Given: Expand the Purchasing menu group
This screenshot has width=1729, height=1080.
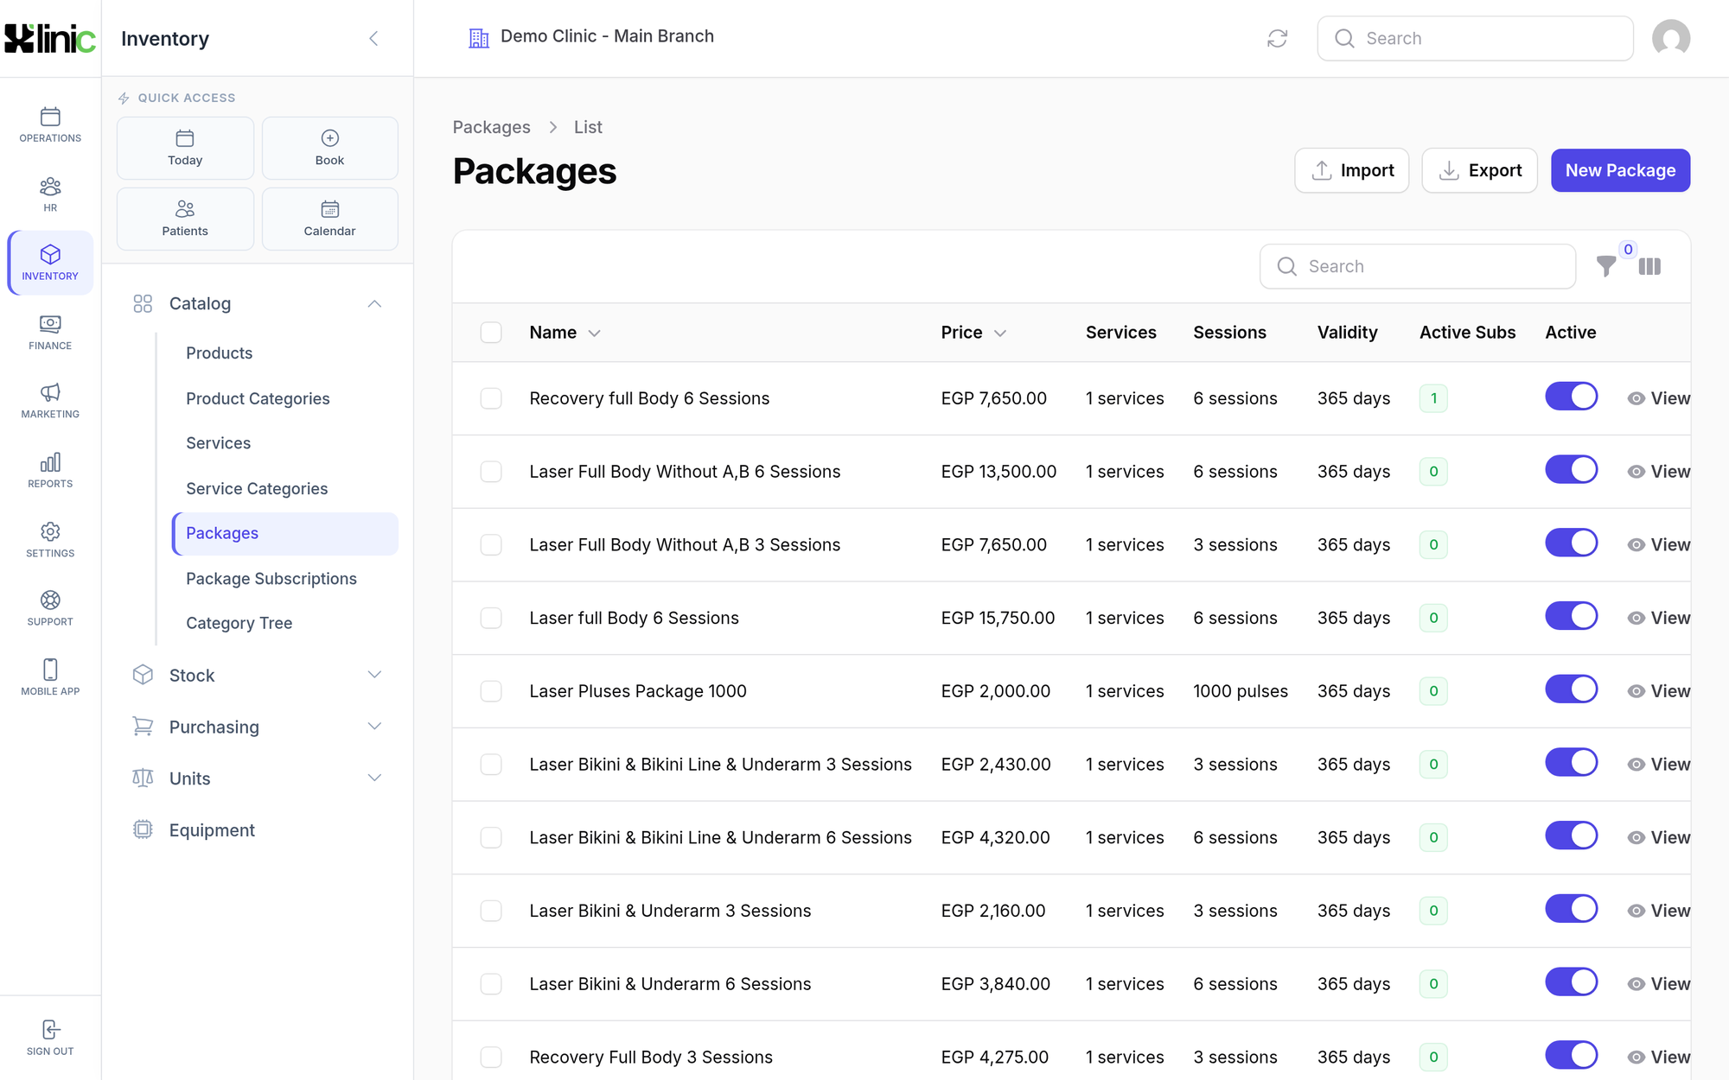Looking at the screenshot, I should pyautogui.click(x=257, y=727).
